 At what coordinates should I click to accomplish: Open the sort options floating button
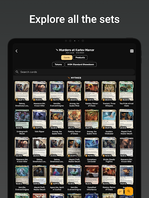(120, 192)
